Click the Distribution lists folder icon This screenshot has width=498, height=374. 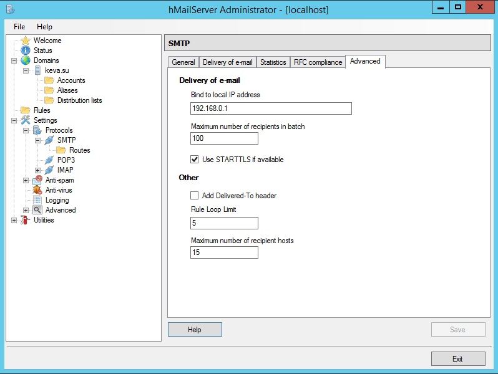(x=49, y=100)
